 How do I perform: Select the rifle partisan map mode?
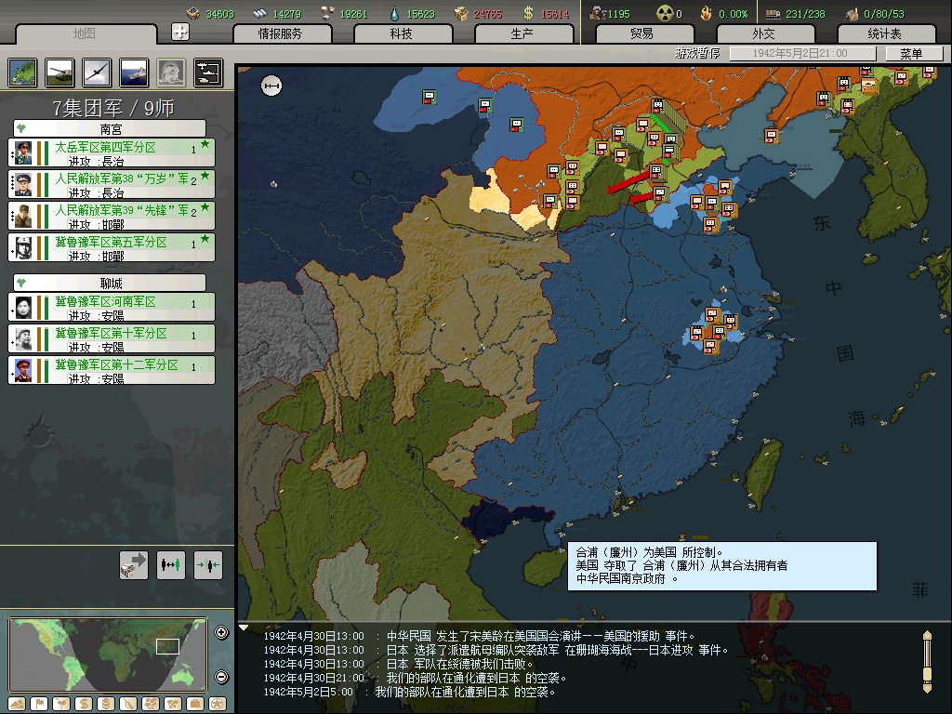coord(128,704)
